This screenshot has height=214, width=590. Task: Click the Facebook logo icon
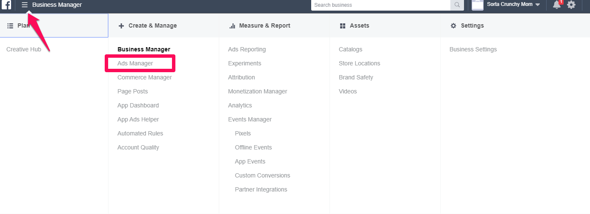point(6,5)
